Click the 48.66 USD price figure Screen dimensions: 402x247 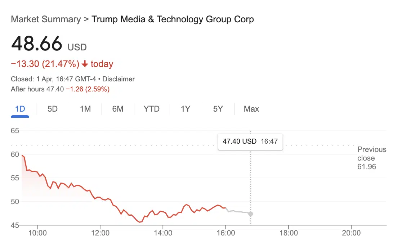pos(49,44)
